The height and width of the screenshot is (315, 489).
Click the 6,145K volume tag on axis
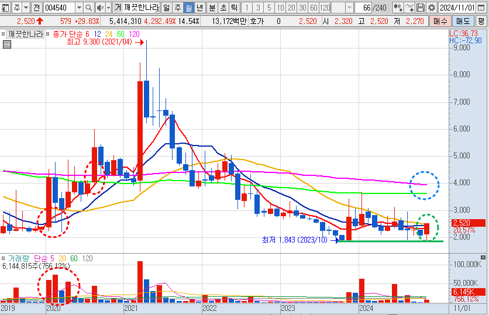(469, 292)
